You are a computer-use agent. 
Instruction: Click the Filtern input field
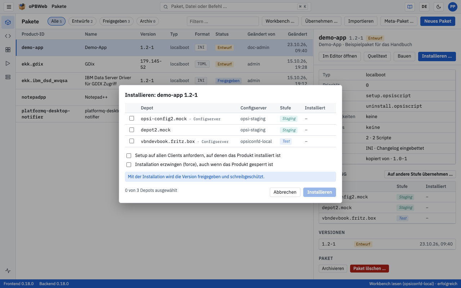click(x=223, y=21)
